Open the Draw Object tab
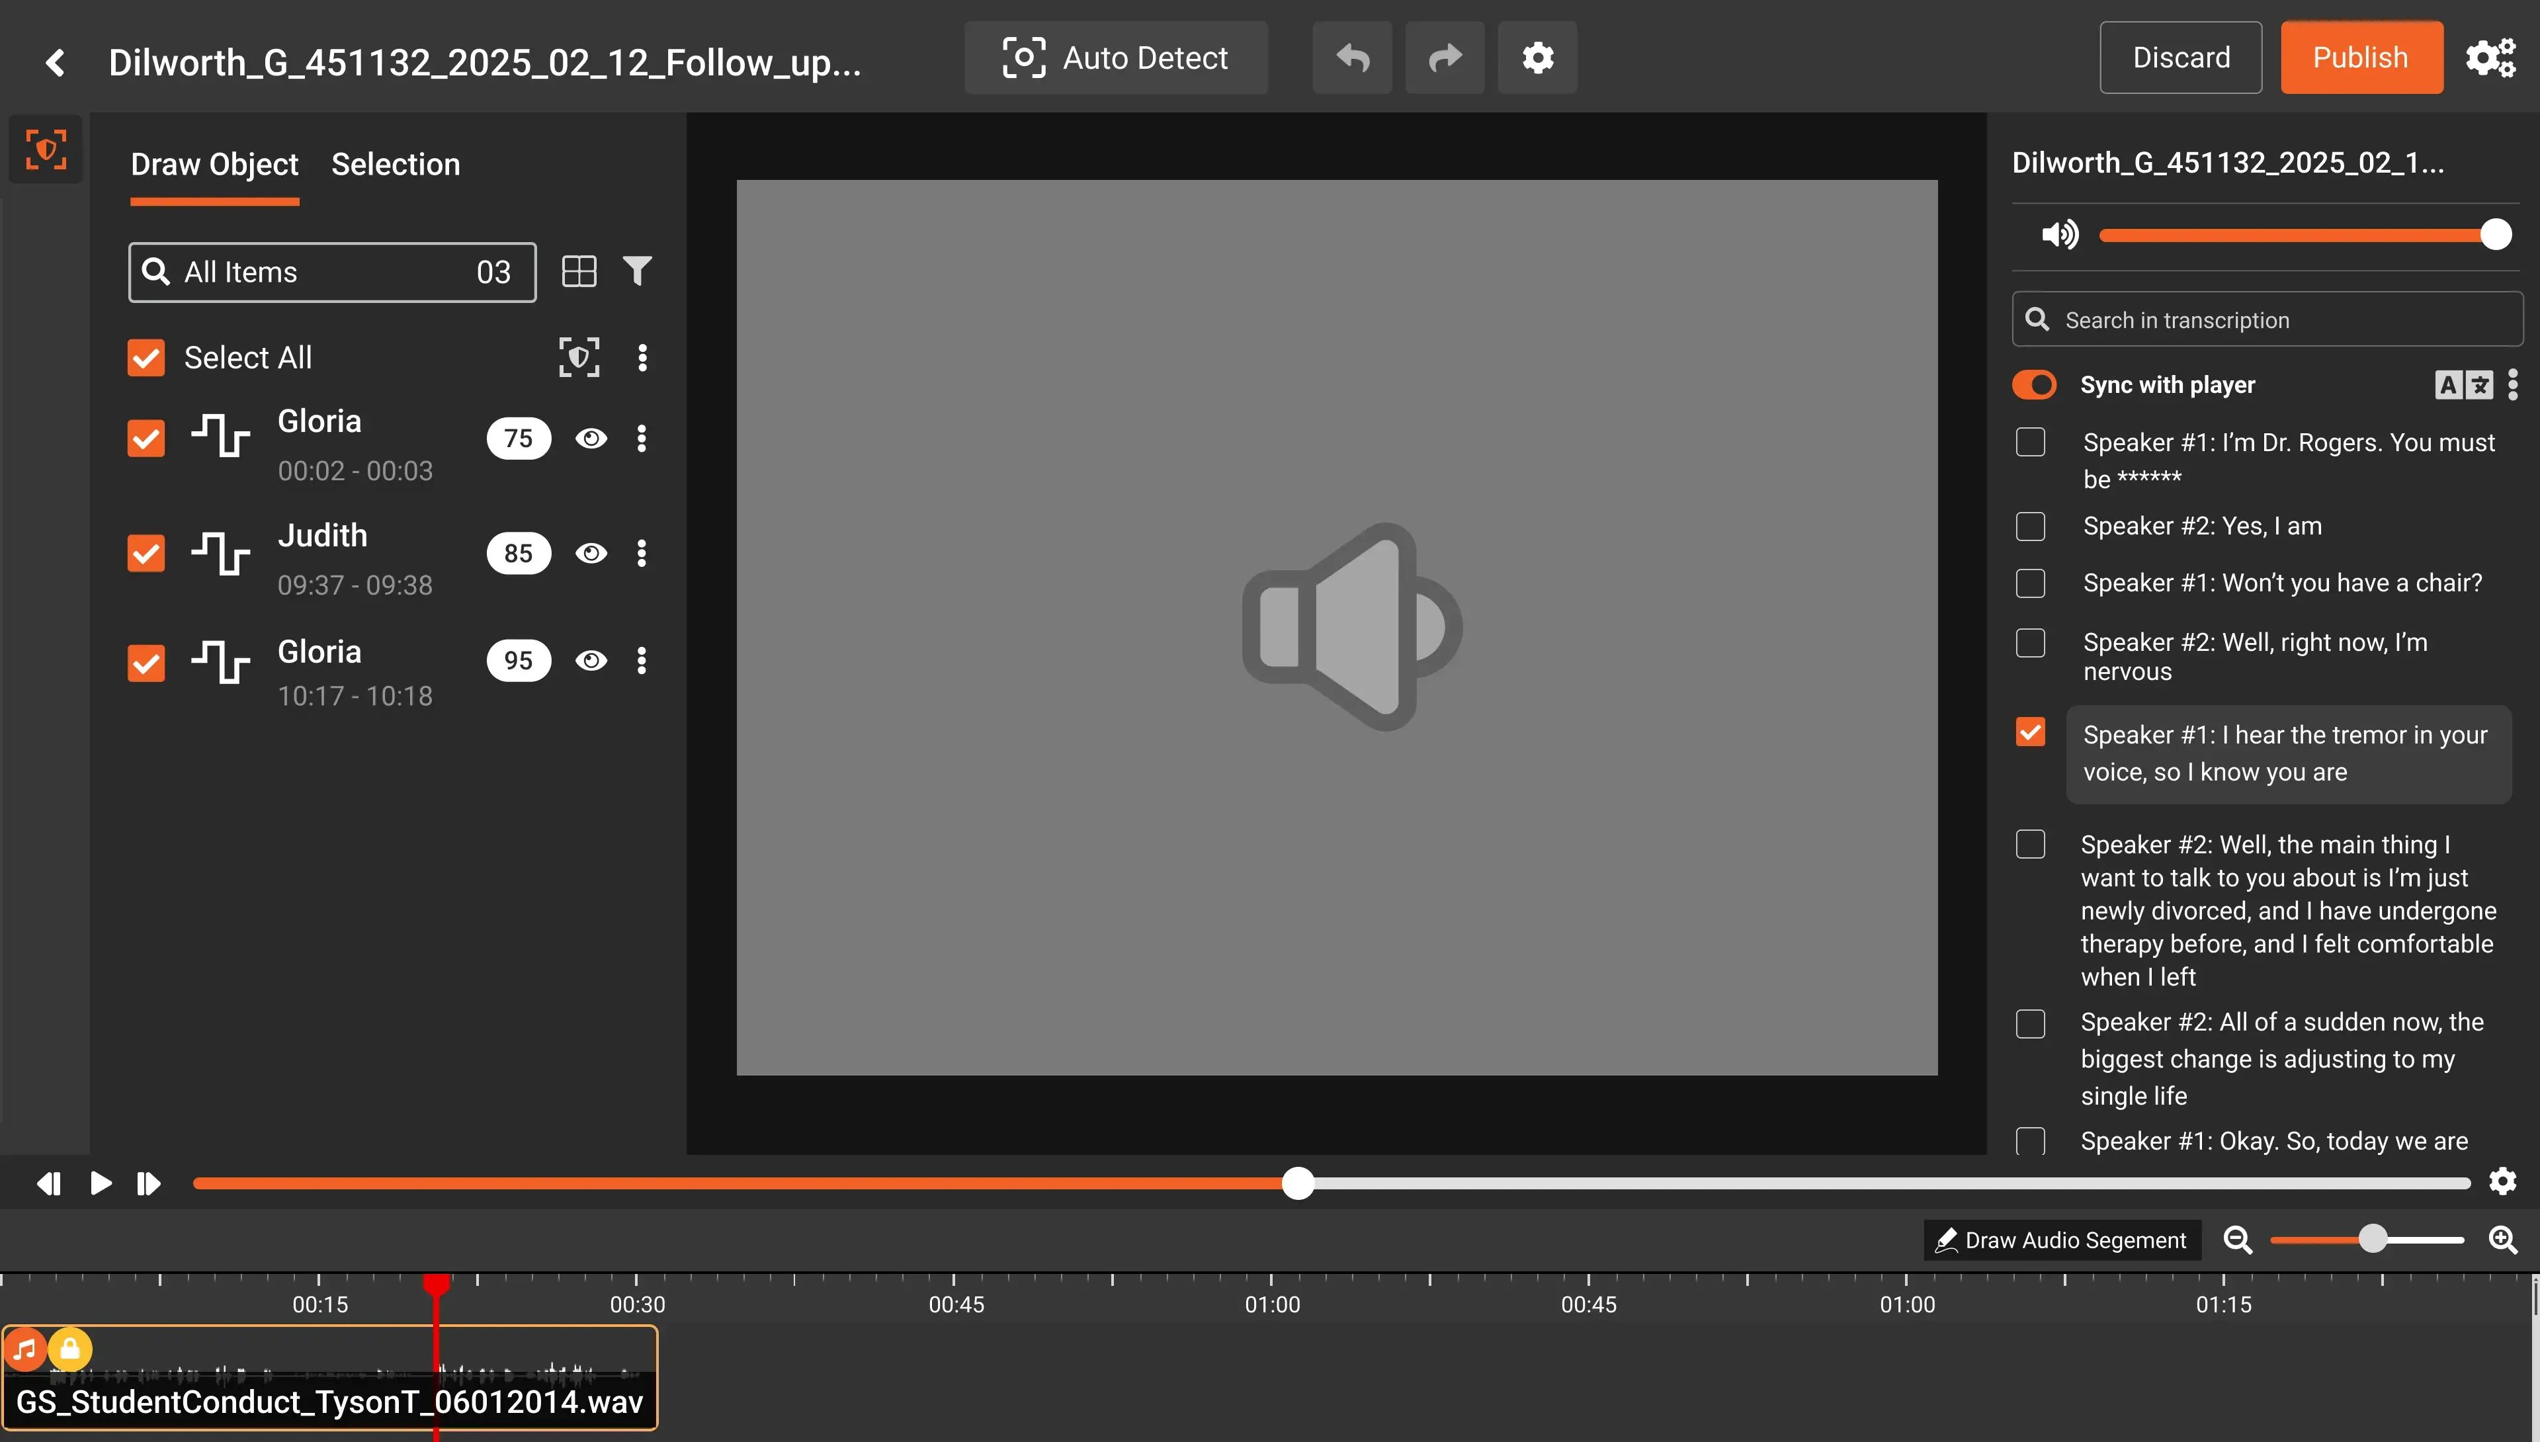This screenshot has height=1442, width=2540. (x=214, y=163)
